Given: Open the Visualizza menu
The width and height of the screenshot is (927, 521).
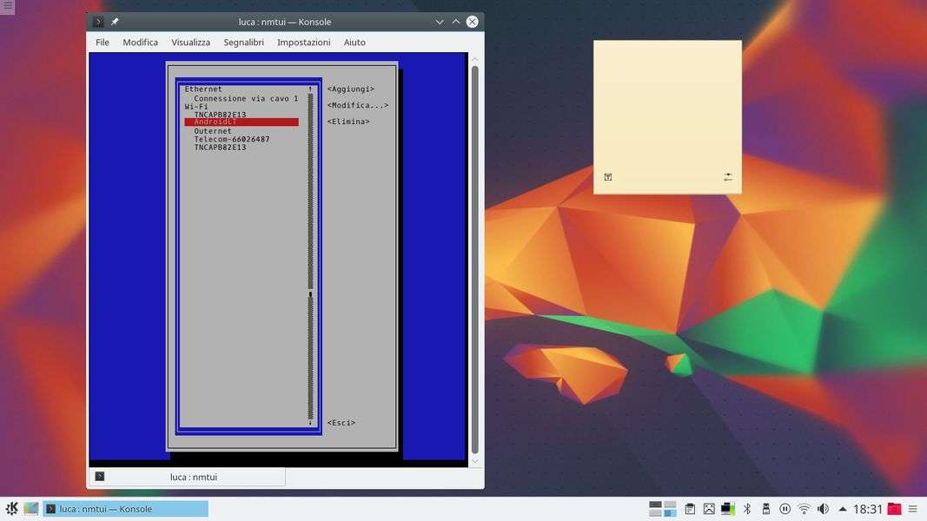Looking at the screenshot, I should [190, 43].
